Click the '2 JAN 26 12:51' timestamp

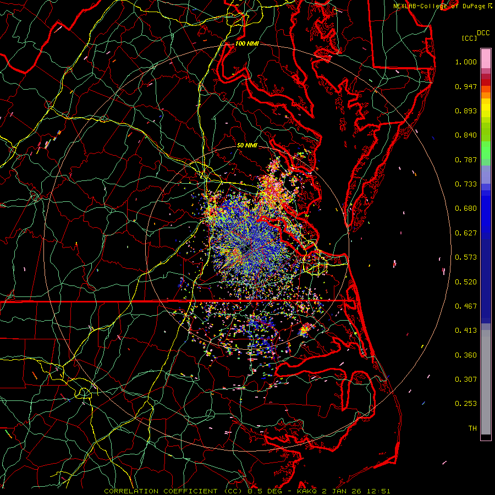coord(356,491)
